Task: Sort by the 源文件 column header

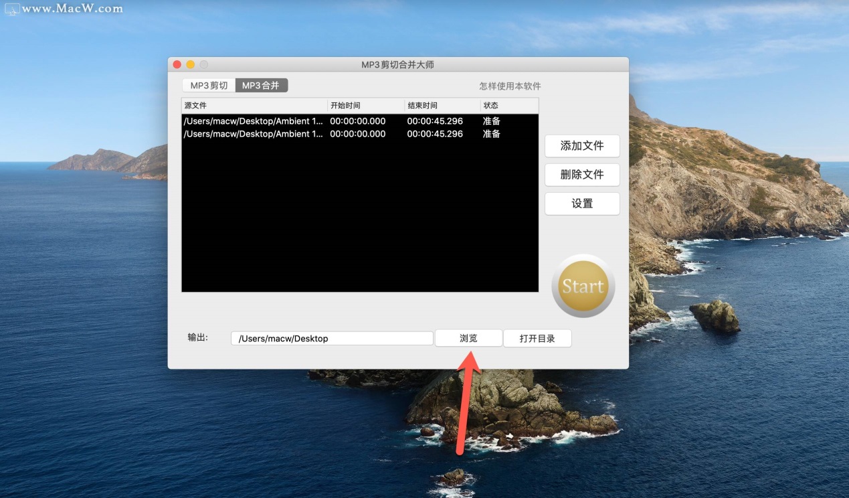Action: [254, 106]
